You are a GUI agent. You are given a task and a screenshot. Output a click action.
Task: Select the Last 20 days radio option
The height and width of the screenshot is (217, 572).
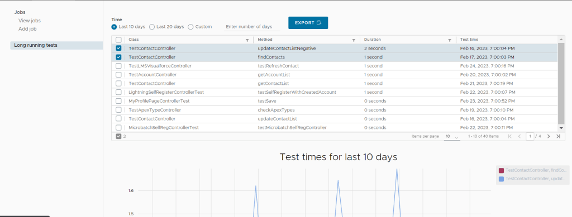point(152,27)
